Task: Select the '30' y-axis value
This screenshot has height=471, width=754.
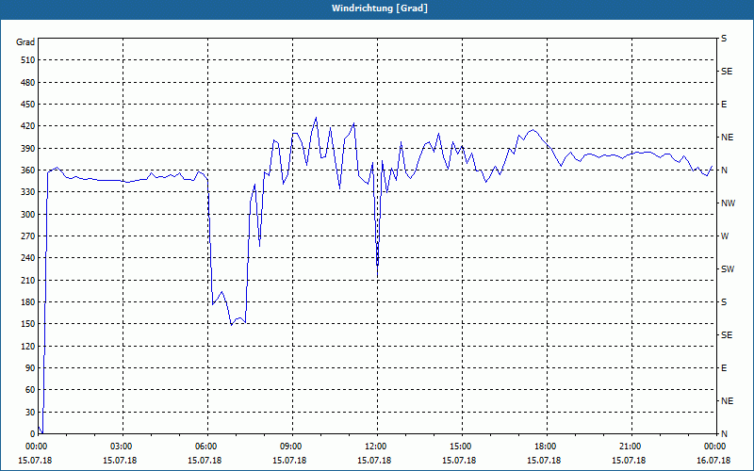Action: pyautogui.click(x=30, y=413)
